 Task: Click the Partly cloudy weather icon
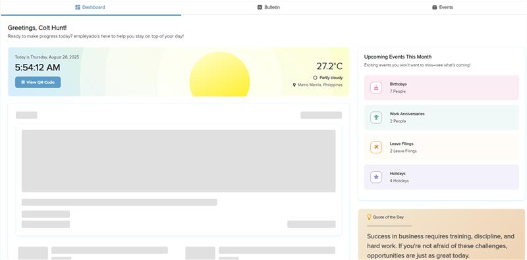click(x=315, y=78)
